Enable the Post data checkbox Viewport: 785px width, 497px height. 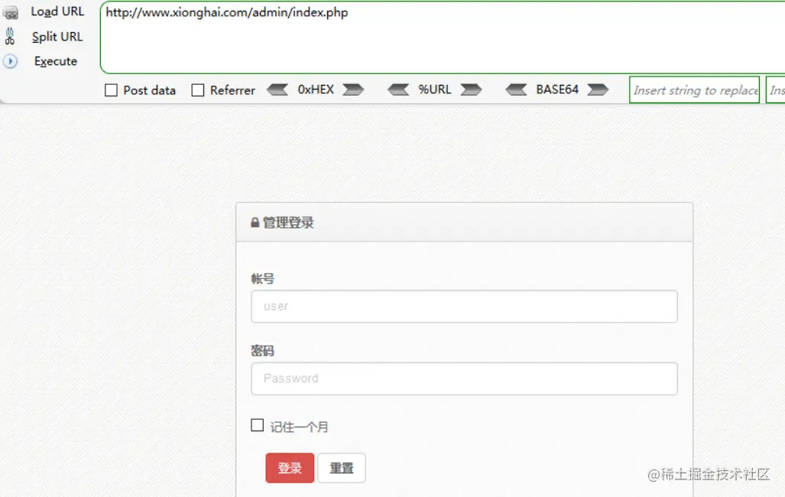111,90
